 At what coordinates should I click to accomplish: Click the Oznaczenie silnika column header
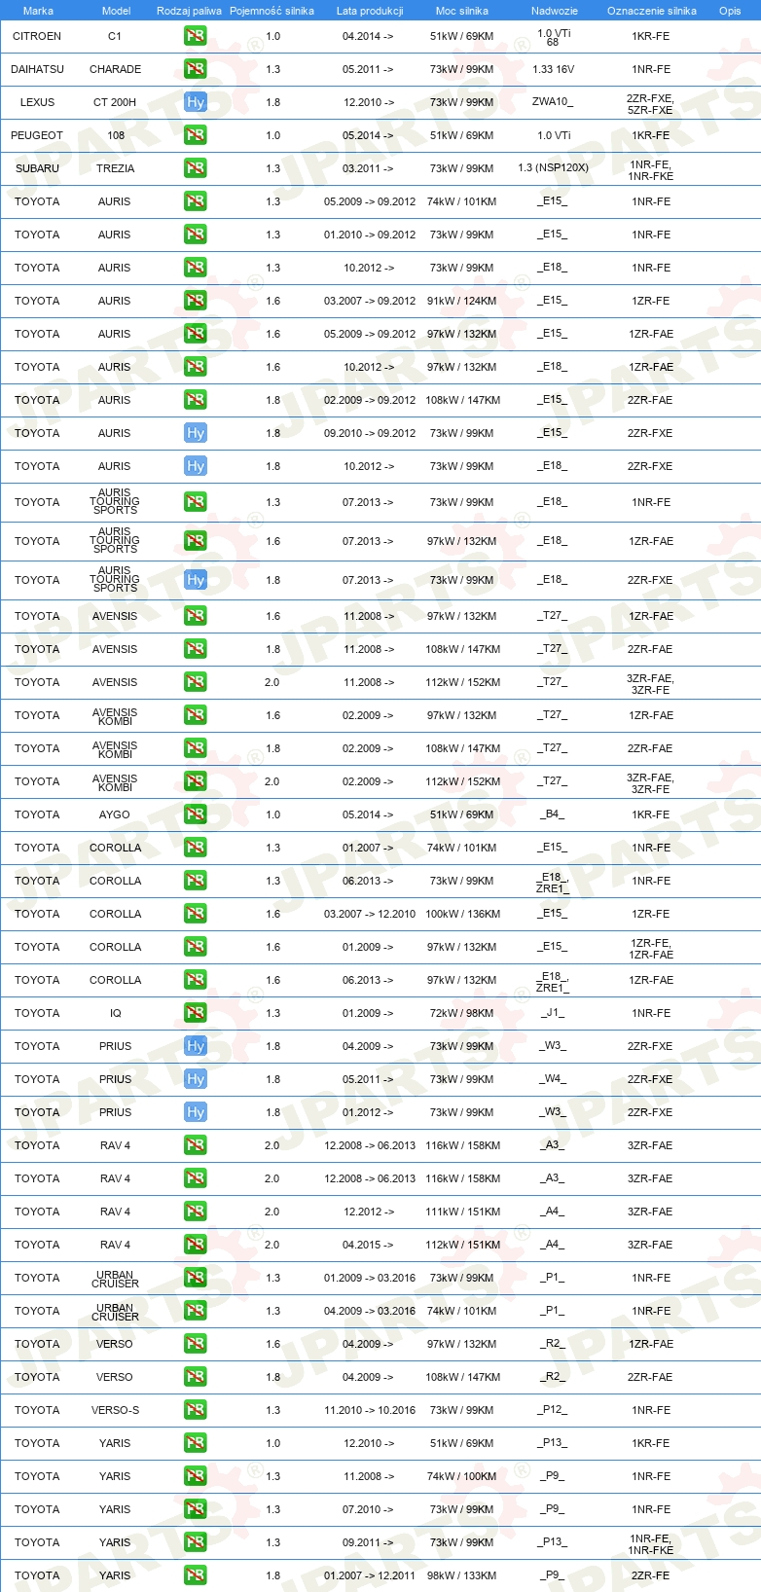(652, 11)
